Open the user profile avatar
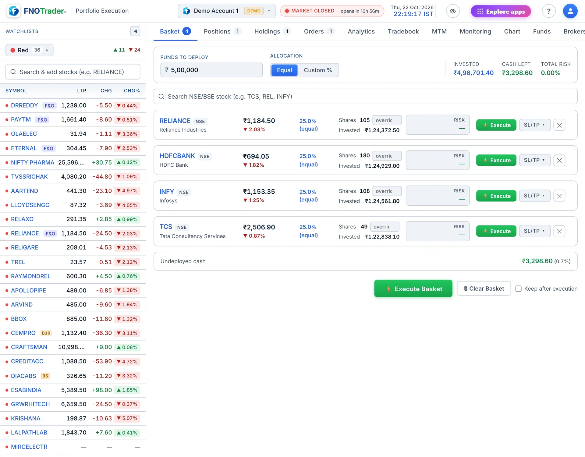The height and width of the screenshot is (457, 585). [570, 11]
